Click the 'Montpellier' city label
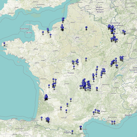The height and width of the screenshot is (137, 137). (x=95, y=116)
